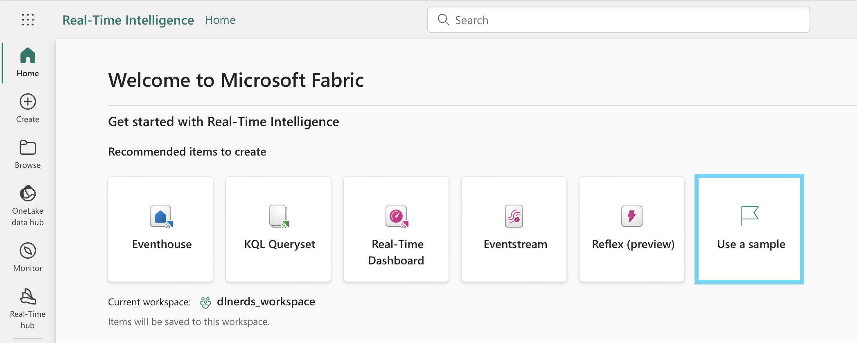Select the Use a sample card label
This screenshot has height=343, width=857.
tap(751, 244)
